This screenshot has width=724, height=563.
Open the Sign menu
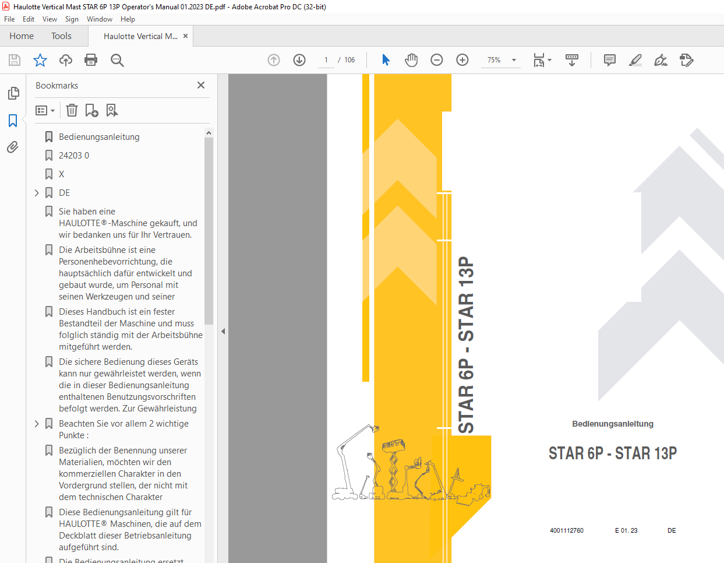72,19
